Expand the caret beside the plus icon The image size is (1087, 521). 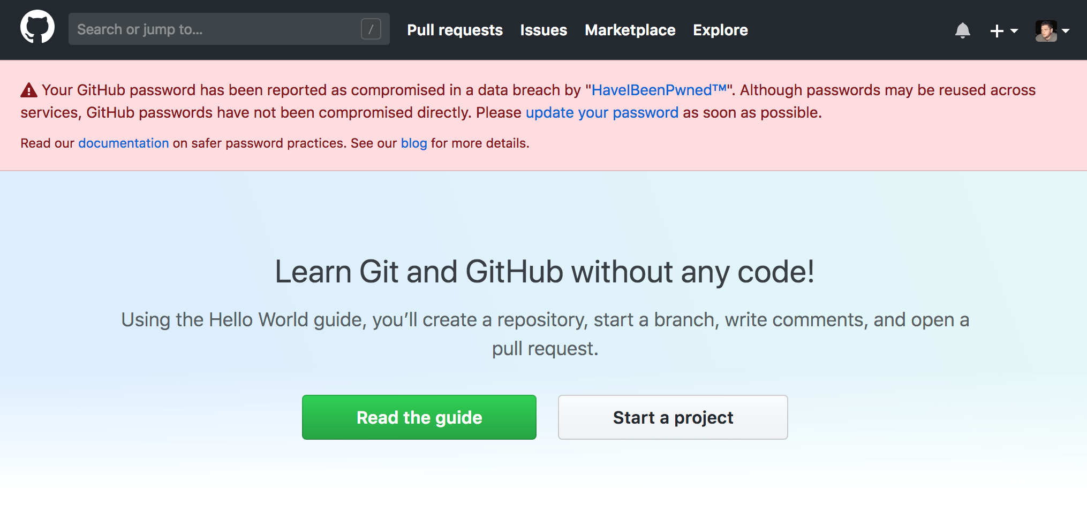pos(1014,31)
